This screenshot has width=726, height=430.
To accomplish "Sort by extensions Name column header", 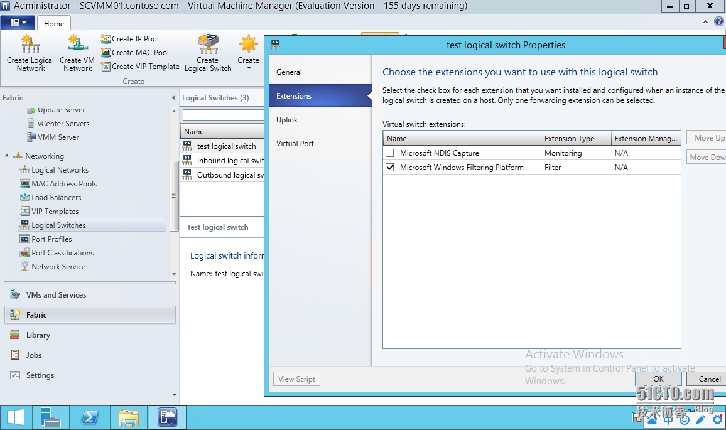I will [462, 138].
